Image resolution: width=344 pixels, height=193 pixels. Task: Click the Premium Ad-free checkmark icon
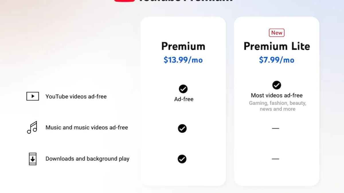[183, 89]
